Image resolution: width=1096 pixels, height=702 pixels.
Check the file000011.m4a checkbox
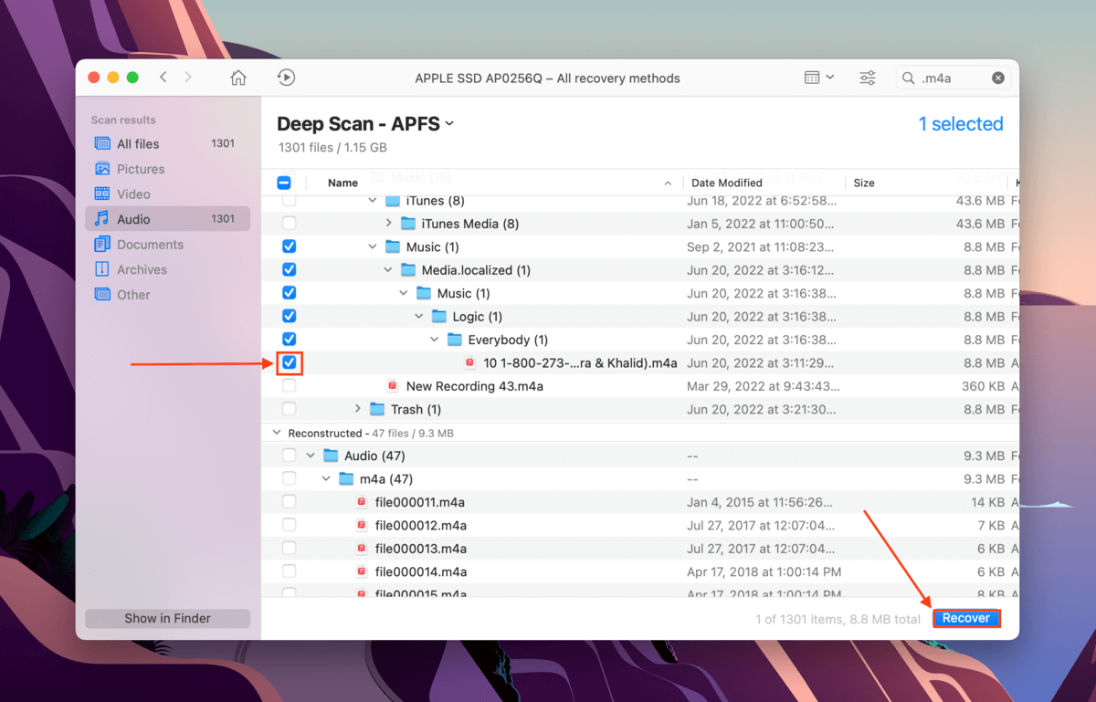click(289, 502)
